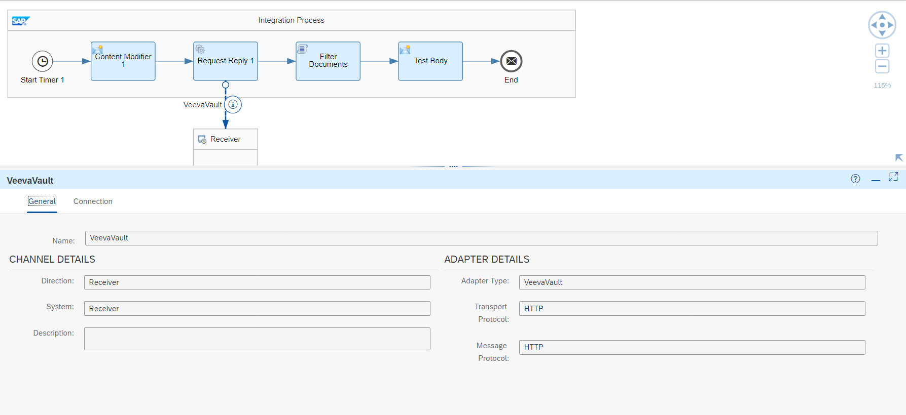
Task: Select the End message event
Action: pos(512,61)
